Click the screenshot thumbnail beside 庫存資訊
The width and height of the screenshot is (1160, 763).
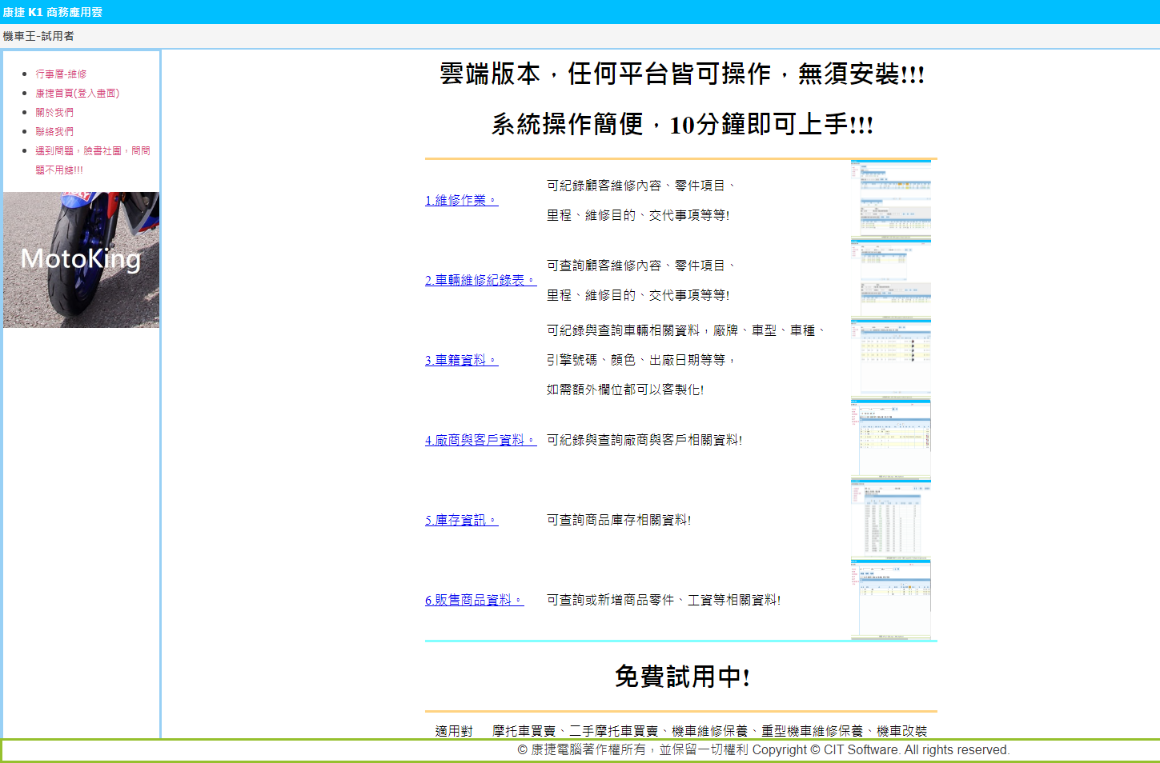tap(890, 518)
